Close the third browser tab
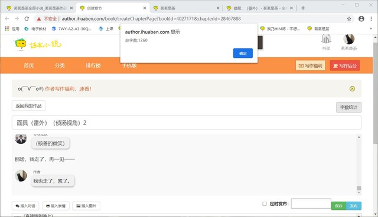 218,8
